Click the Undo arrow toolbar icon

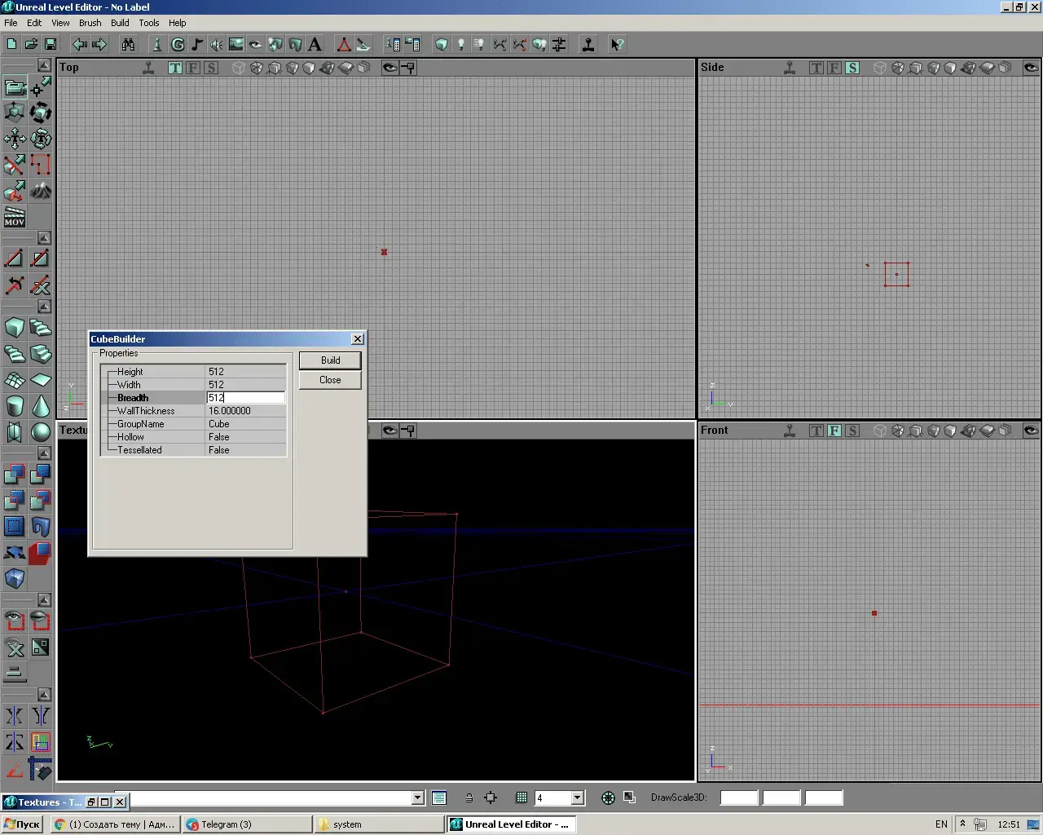click(x=80, y=45)
